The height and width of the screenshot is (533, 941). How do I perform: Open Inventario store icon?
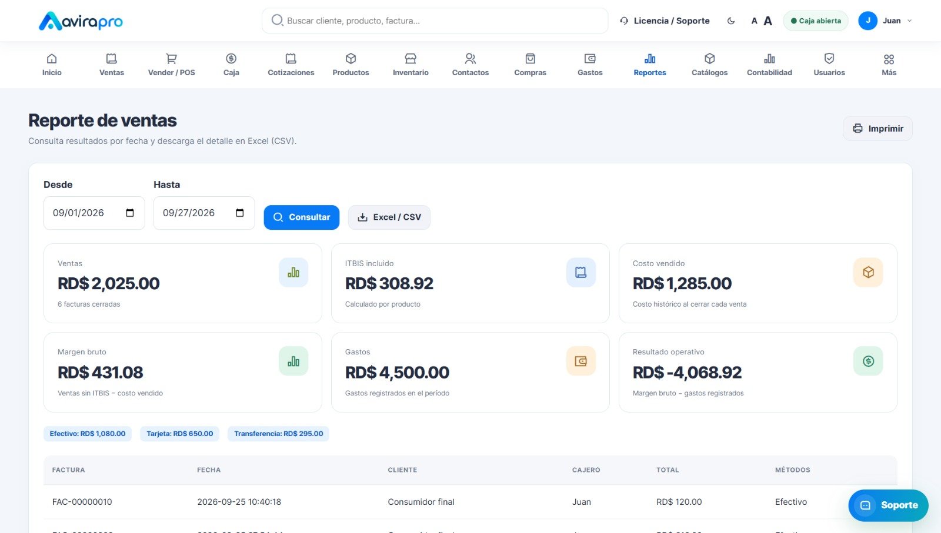click(411, 59)
